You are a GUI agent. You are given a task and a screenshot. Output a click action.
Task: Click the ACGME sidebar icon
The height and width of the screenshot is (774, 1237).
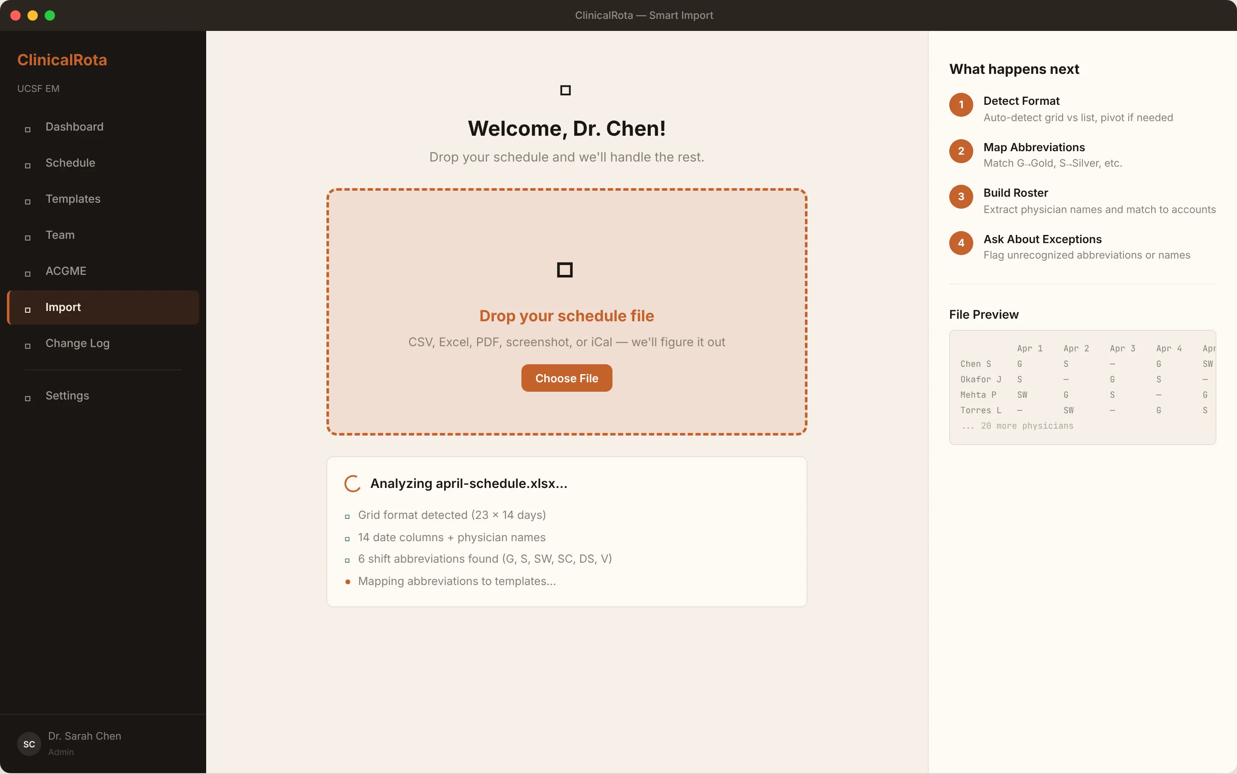(x=27, y=274)
